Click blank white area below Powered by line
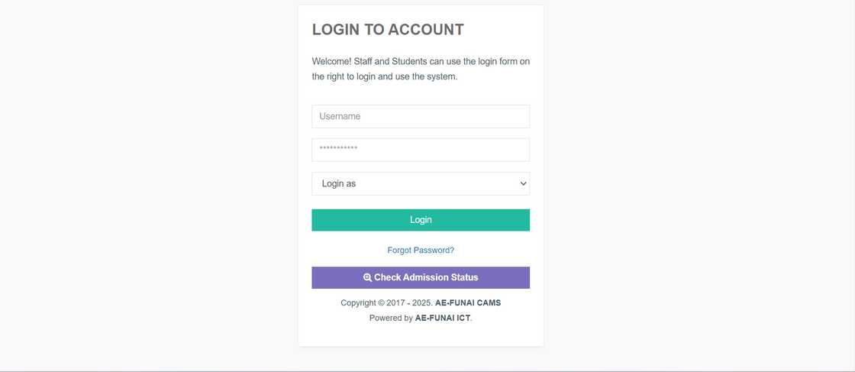855x372 pixels. coord(421,335)
